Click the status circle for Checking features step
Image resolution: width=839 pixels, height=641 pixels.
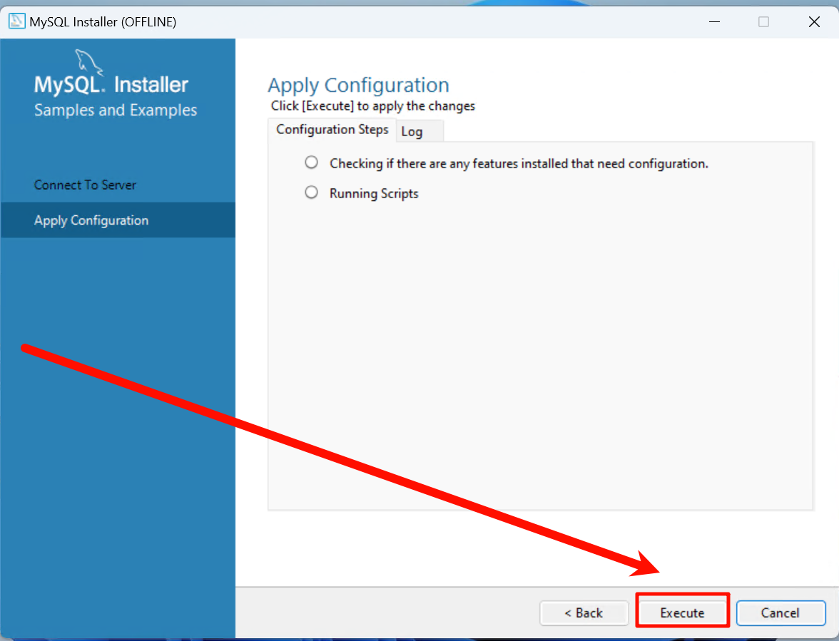click(311, 162)
